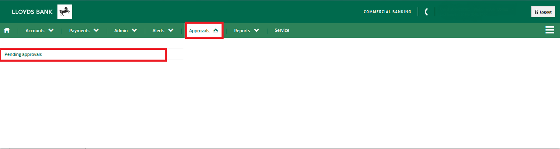Expand the Accounts menu chevron
The height and width of the screenshot is (149, 560).
pyautogui.click(x=51, y=30)
